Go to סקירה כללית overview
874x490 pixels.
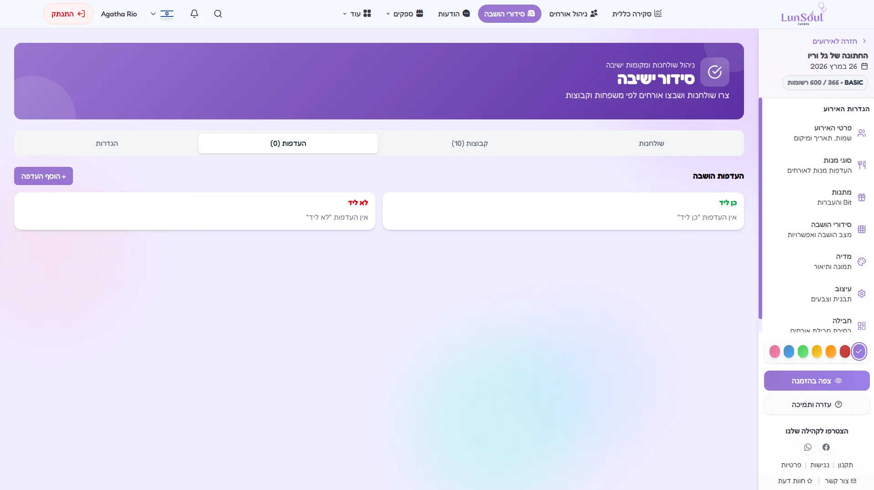click(x=637, y=14)
